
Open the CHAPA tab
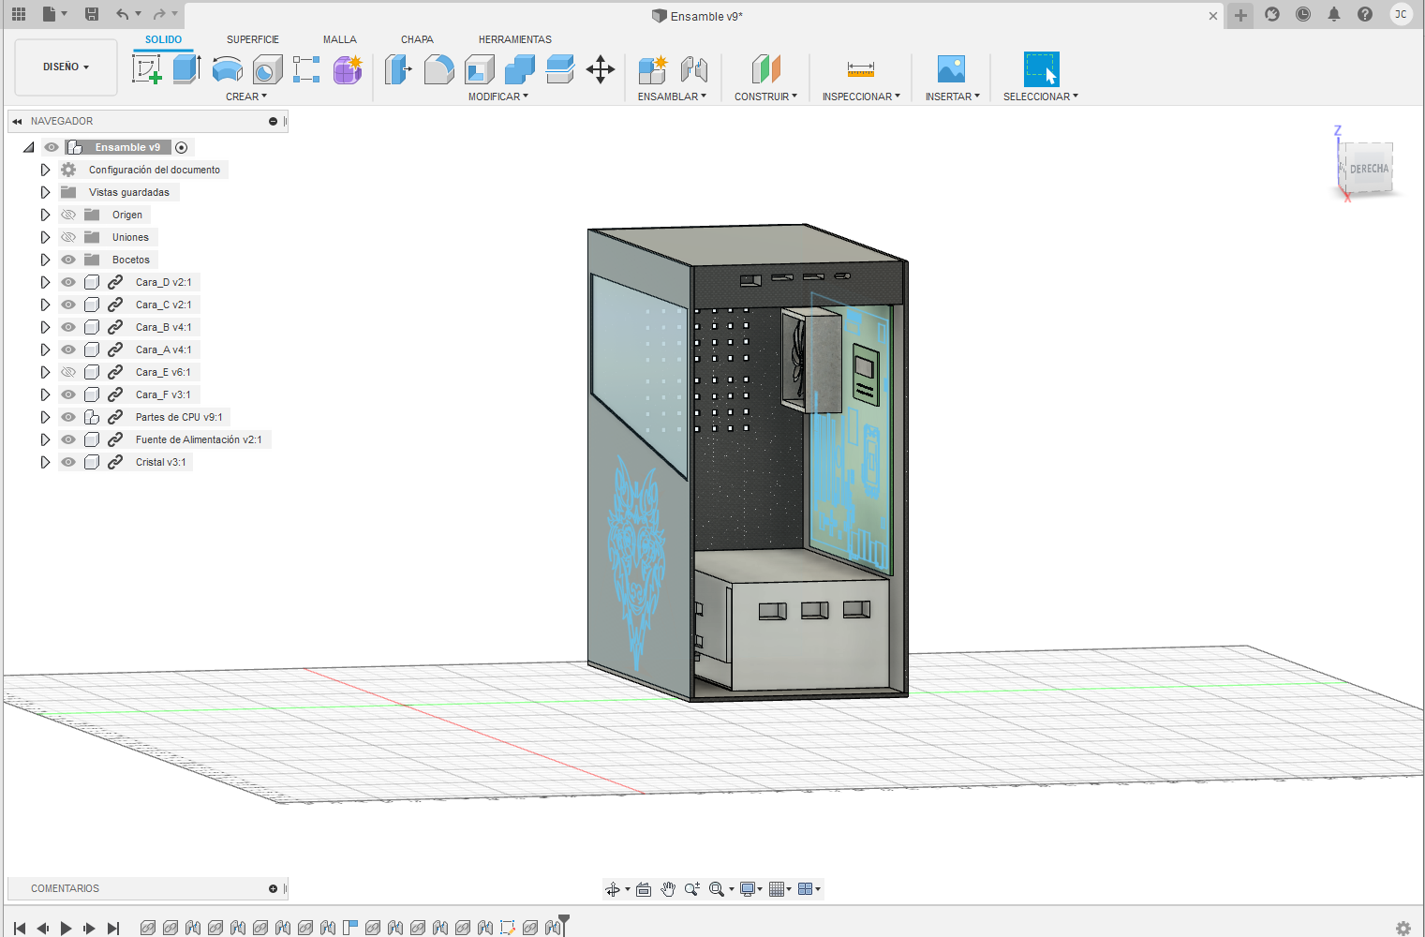click(x=417, y=39)
